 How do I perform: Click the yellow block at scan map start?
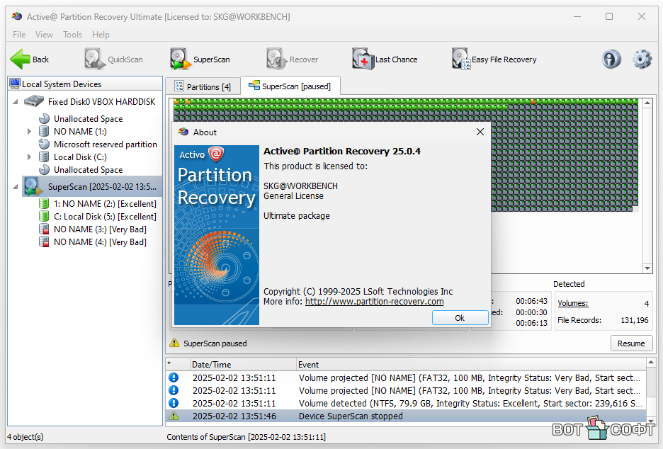[x=176, y=101]
